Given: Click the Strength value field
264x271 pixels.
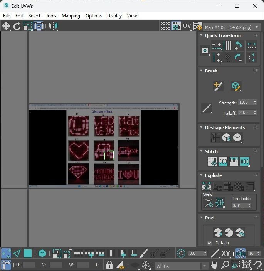Looking at the screenshot, I should pyautogui.click(x=246, y=102).
